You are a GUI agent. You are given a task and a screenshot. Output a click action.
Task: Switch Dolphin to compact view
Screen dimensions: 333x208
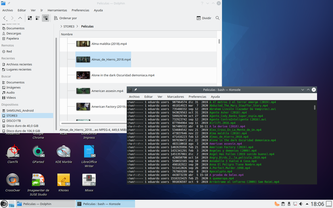(38, 18)
